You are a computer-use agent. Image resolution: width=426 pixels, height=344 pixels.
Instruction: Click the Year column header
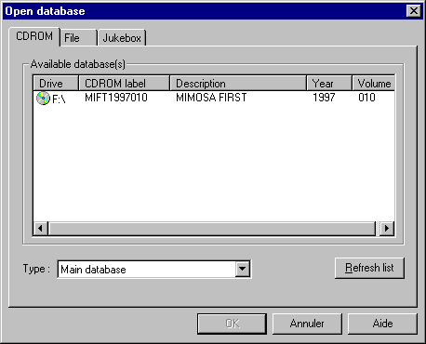click(x=329, y=83)
